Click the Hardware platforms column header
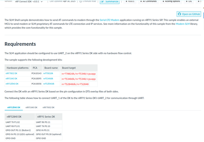Image resolution: width=204 pixels, height=142 pixels. 18,68
